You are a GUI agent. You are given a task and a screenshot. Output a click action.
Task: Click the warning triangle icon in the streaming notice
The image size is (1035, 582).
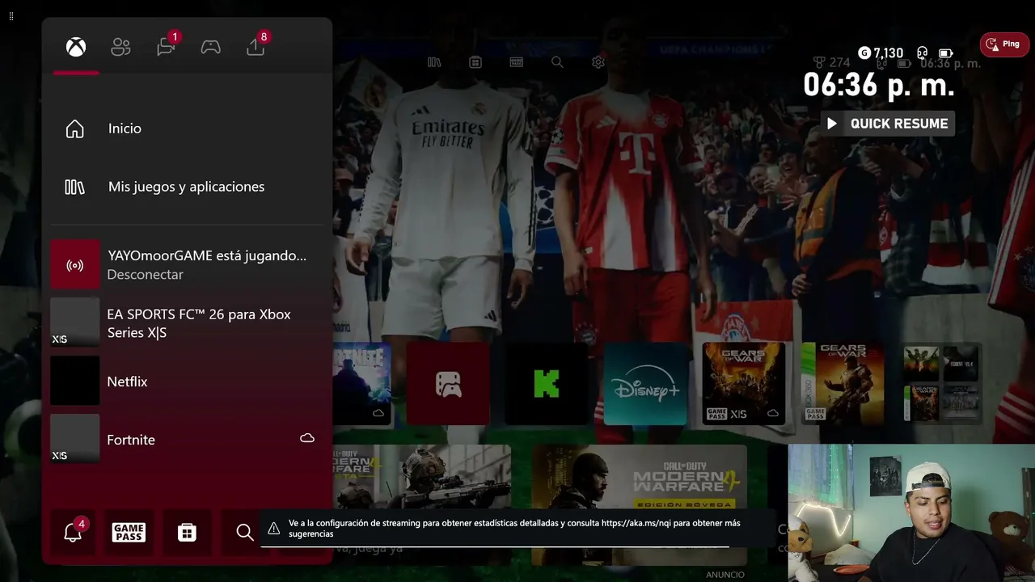tap(274, 529)
